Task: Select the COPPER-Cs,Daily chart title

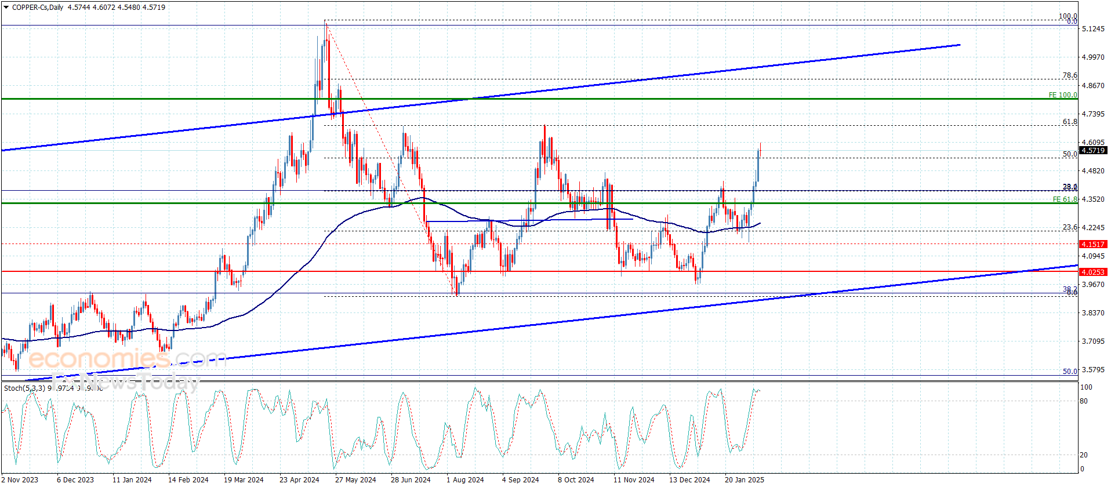Action: click(38, 8)
